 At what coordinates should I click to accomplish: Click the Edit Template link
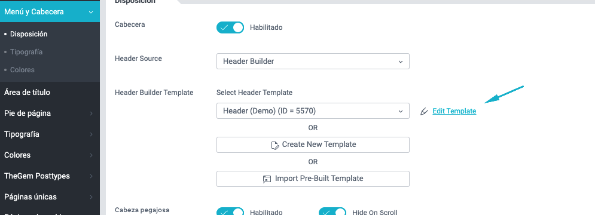(454, 111)
